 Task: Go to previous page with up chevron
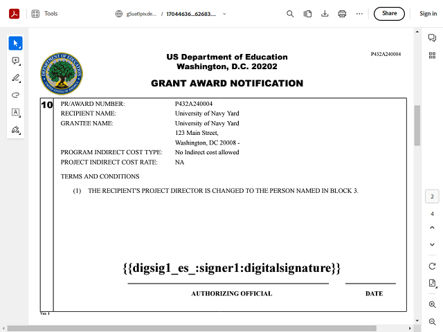[432, 228]
